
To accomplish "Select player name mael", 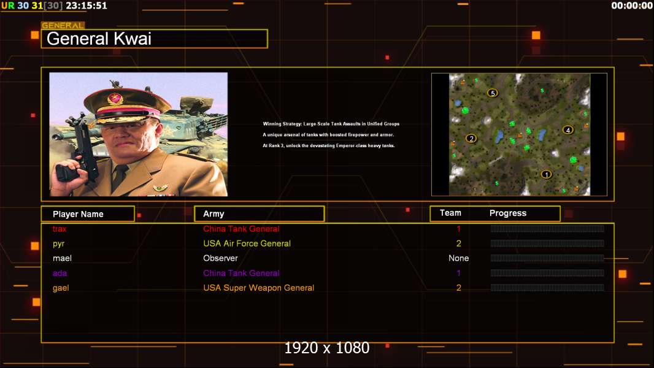I will coord(62,258).
